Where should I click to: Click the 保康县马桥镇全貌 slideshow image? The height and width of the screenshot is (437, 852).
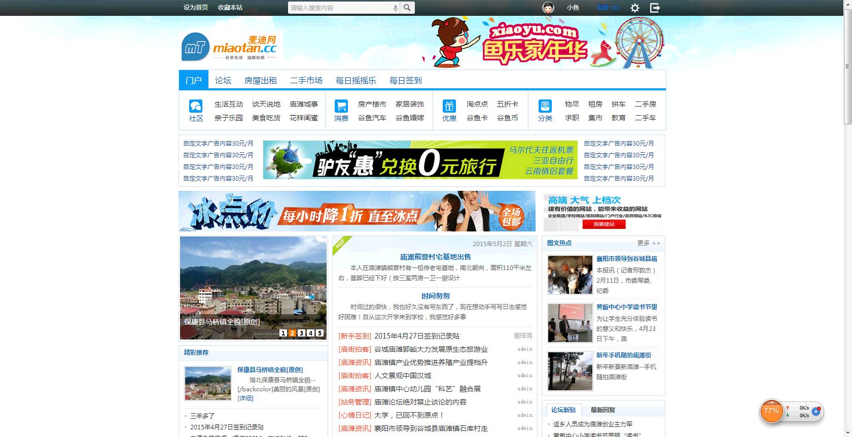pos(253,288)
